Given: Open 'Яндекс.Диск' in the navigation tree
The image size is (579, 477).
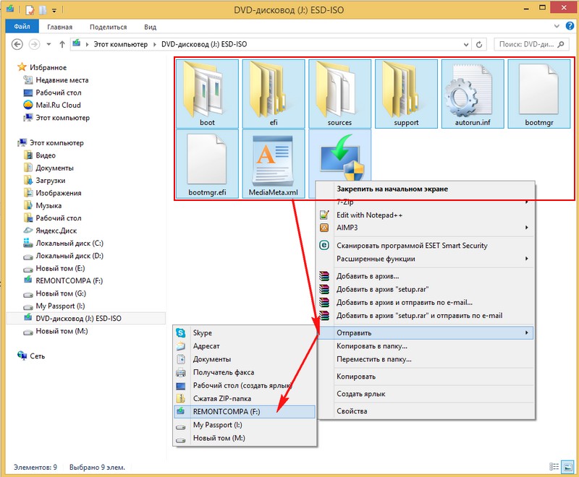Looking at the screenshot, I should point(56,231).
